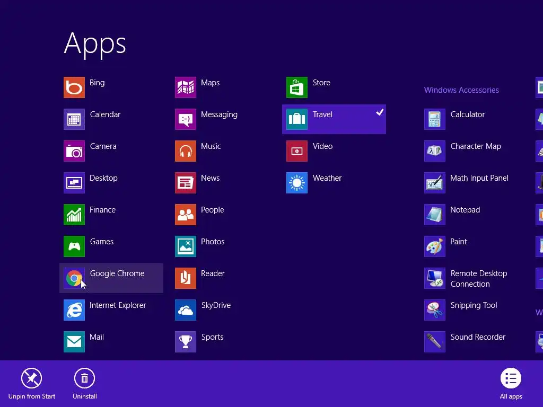Open the Notepad icon

point(435,215)
